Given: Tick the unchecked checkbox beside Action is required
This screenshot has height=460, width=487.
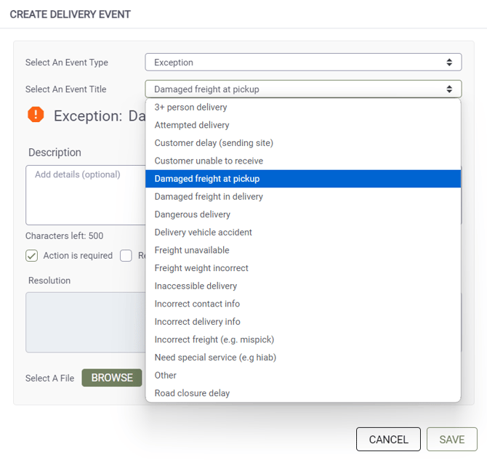Looking at the screenshot, I should pos(126,256).
